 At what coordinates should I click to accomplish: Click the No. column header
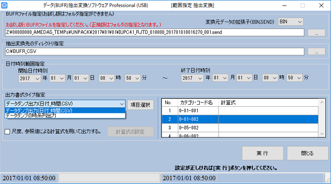[x=170, y=103]
